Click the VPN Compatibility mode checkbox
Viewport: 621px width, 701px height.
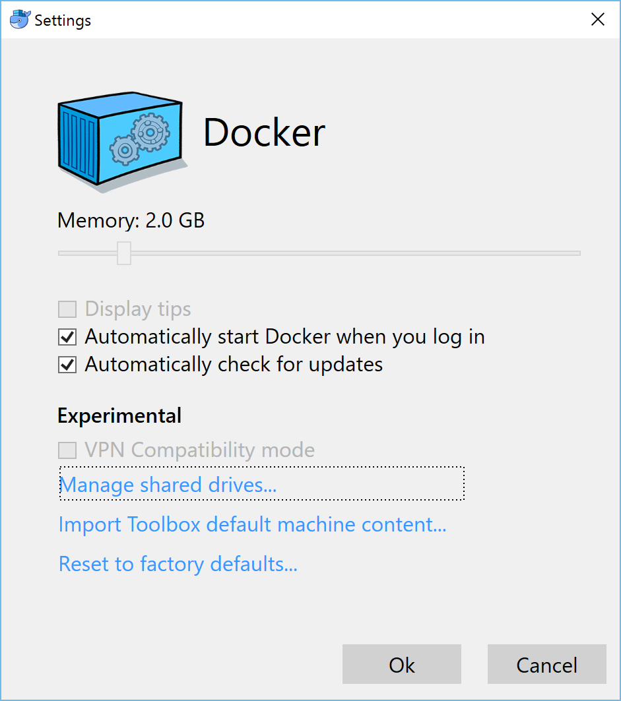[67, 450]
